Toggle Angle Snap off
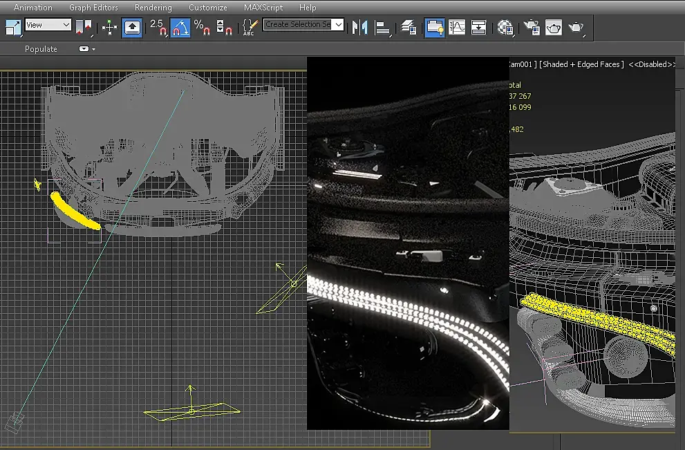This screenshot has height=450, width=685. click(x=180, y=28)
